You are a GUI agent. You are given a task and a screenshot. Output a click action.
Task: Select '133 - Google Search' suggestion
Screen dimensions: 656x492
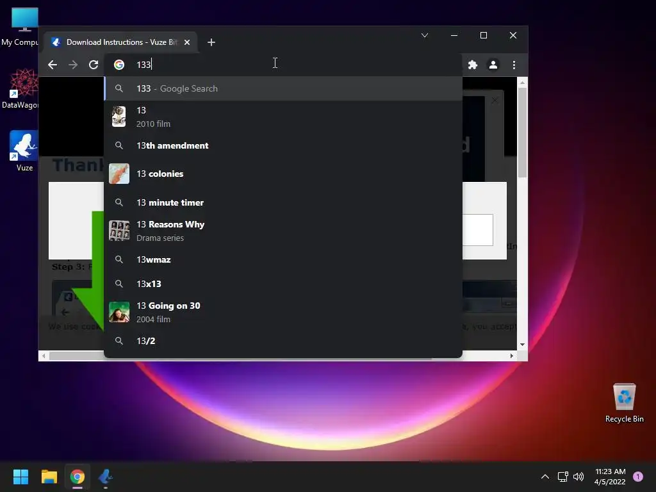click(x=283, y=88)
